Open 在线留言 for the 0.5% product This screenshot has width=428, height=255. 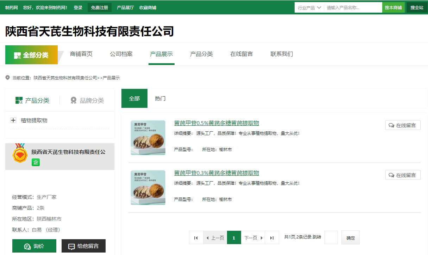pos(403,125)
